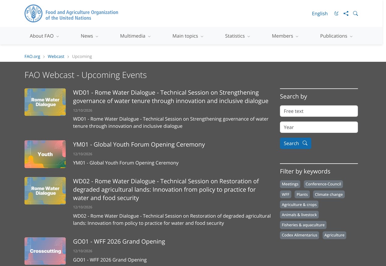This screenshot has height=266, width=386.
Task: Click the FAO Webcast - Upcoming Events heading
Action: pos(86,75)
